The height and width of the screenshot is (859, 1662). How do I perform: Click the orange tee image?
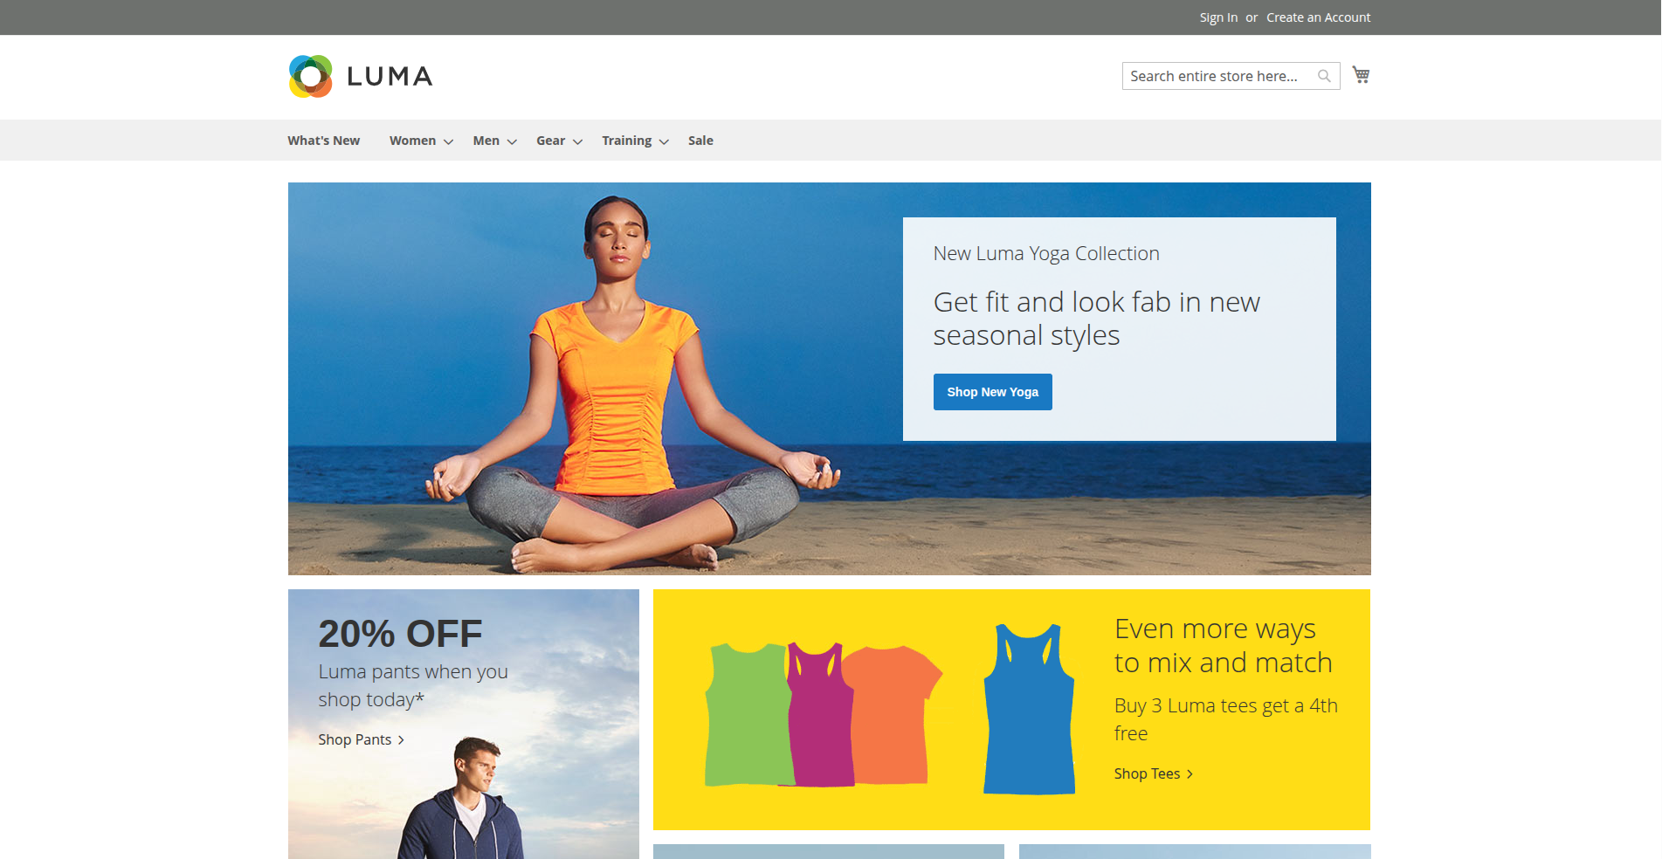tap(893, 715)
